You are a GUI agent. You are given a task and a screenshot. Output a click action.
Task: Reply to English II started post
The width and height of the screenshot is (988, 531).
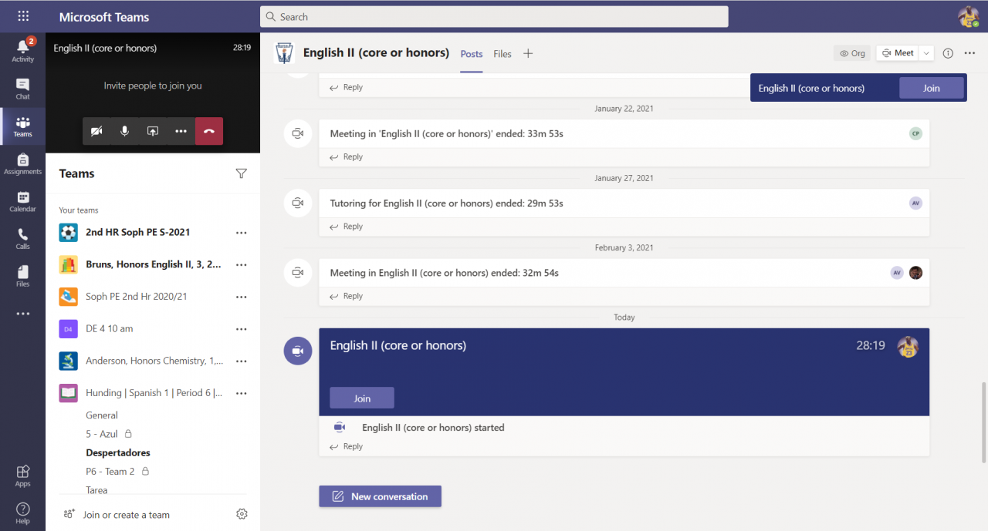coord(347,447)
